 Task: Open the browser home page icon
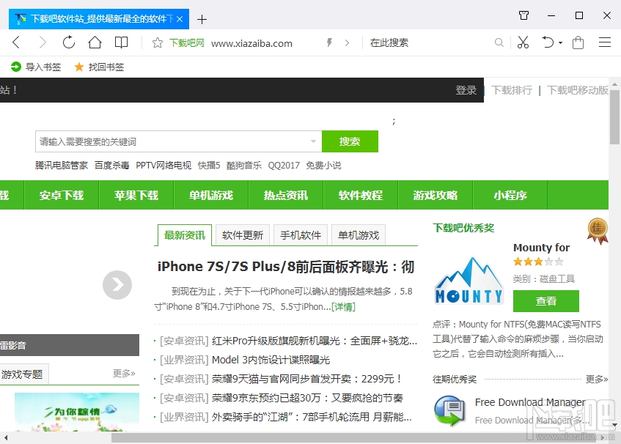coord(95,42)
